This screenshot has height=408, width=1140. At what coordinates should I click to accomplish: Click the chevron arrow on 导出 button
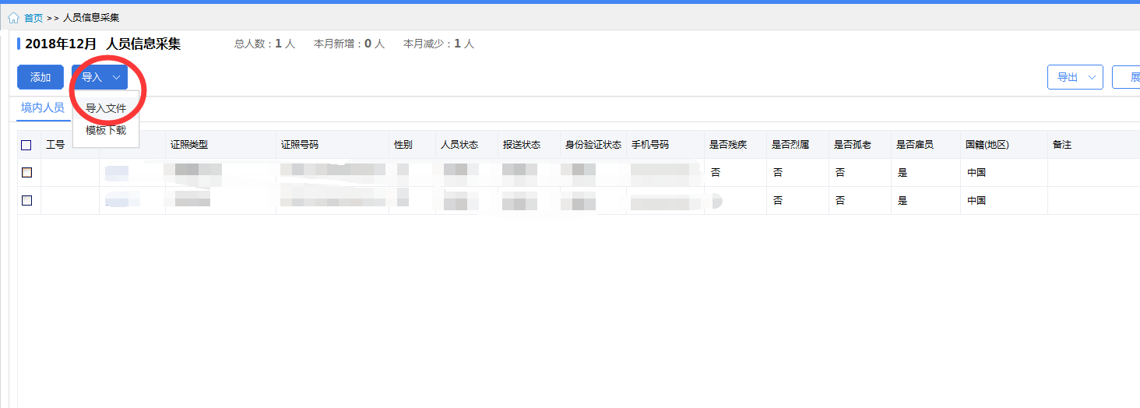[x=1092, y=77]
